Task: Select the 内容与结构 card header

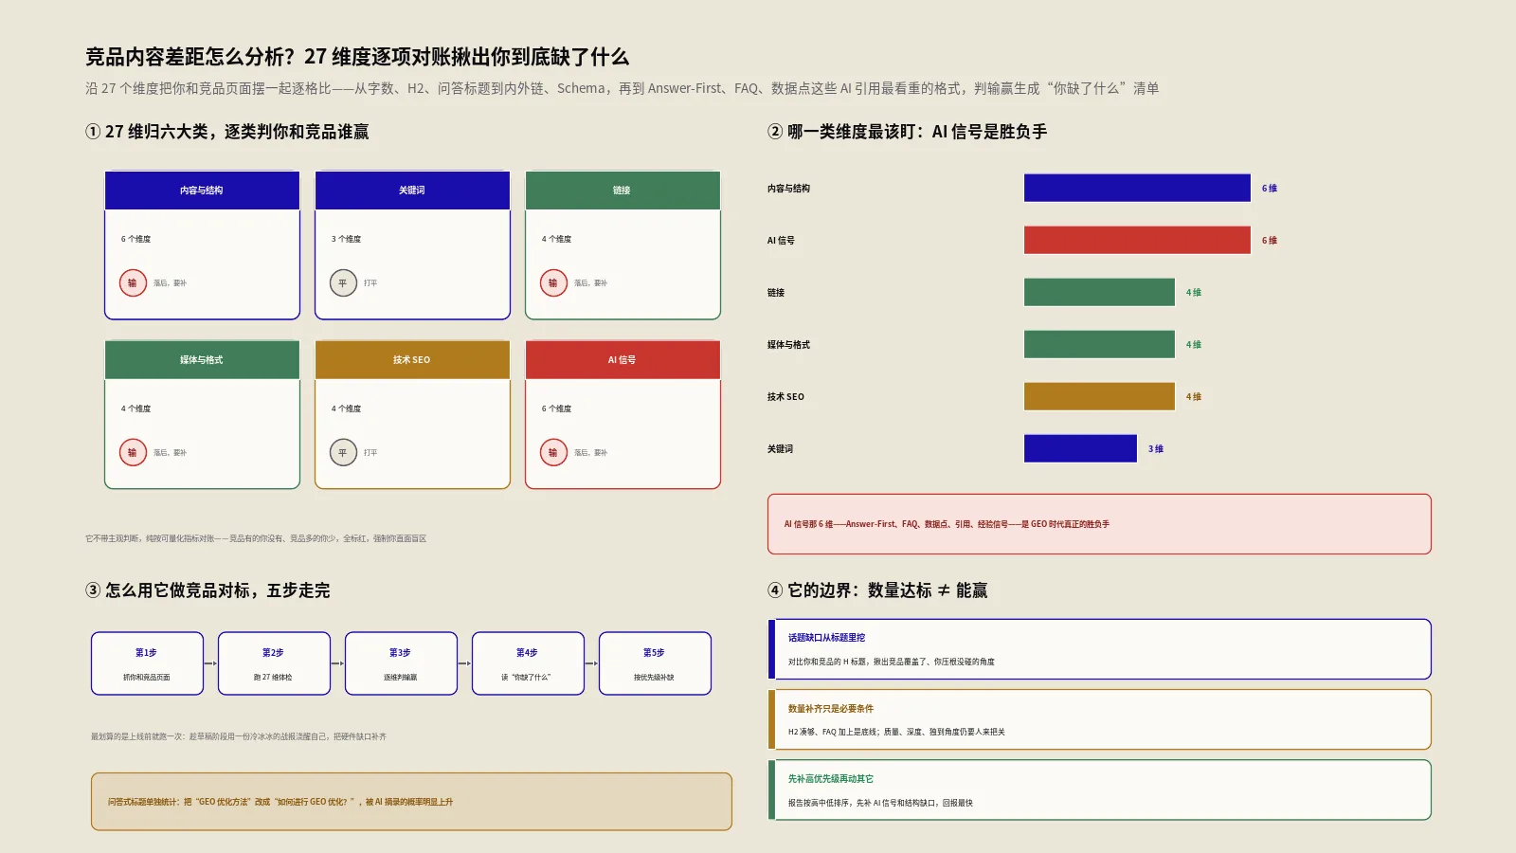Action: tap(202, 191)
